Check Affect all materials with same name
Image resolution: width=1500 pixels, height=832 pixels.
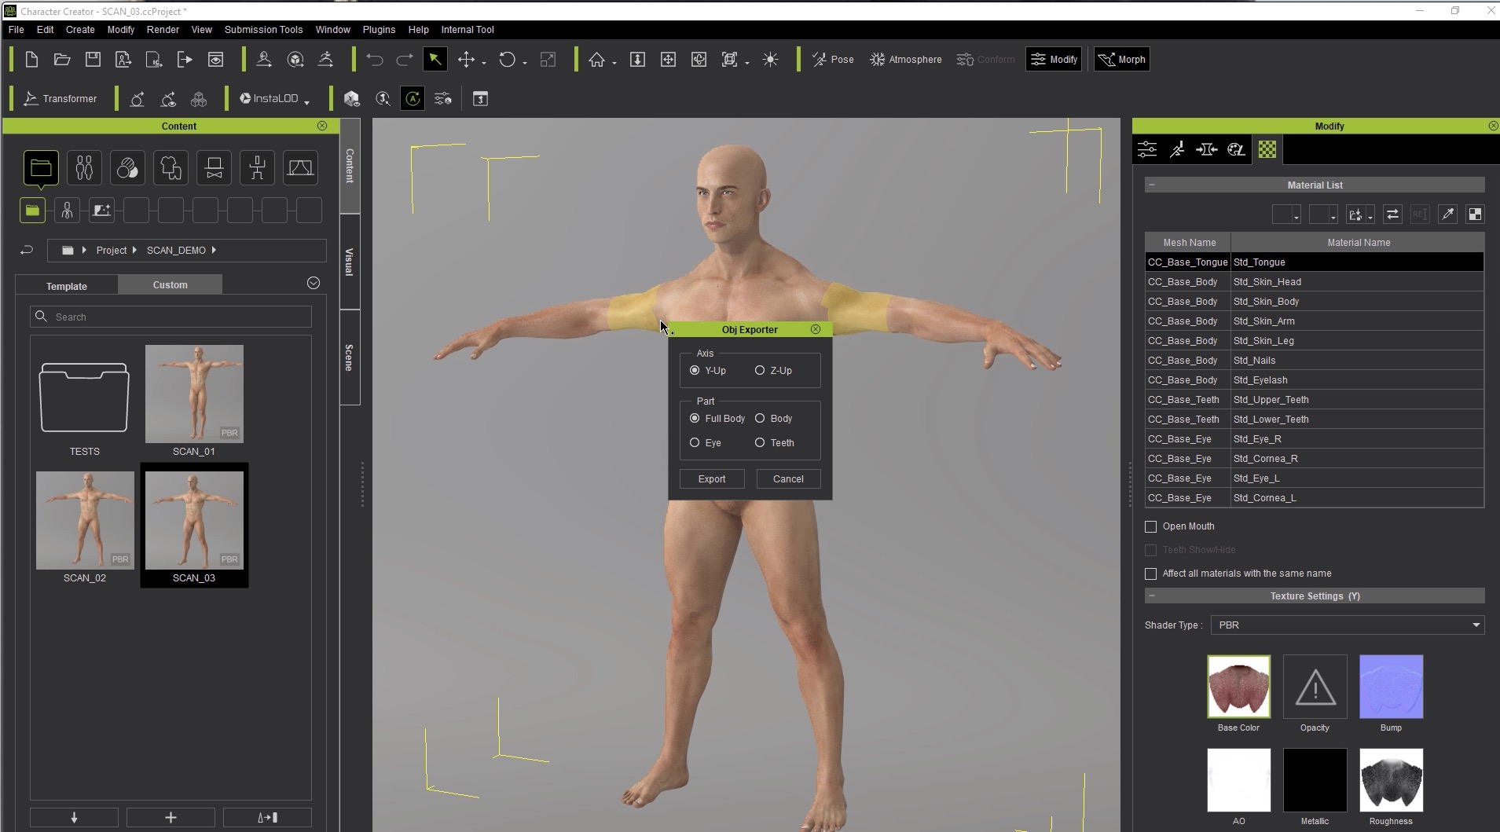(x=1151, y=574)
